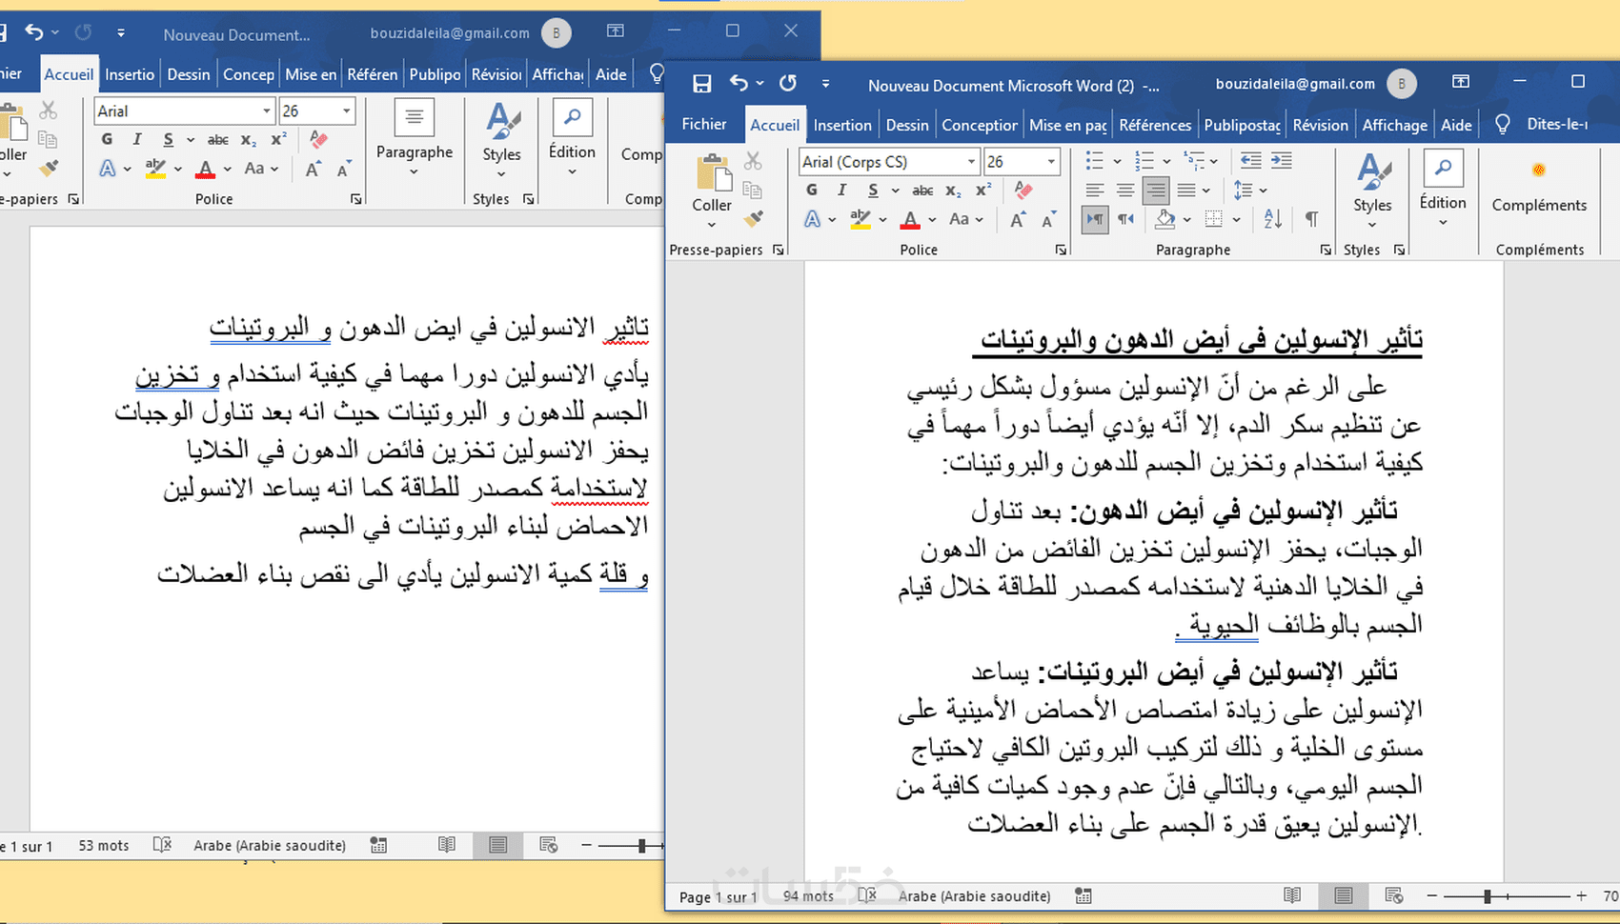Screen dimensions: 1620x924
Task: Expand font name dropdown in front window
Action: pos(971,161)
